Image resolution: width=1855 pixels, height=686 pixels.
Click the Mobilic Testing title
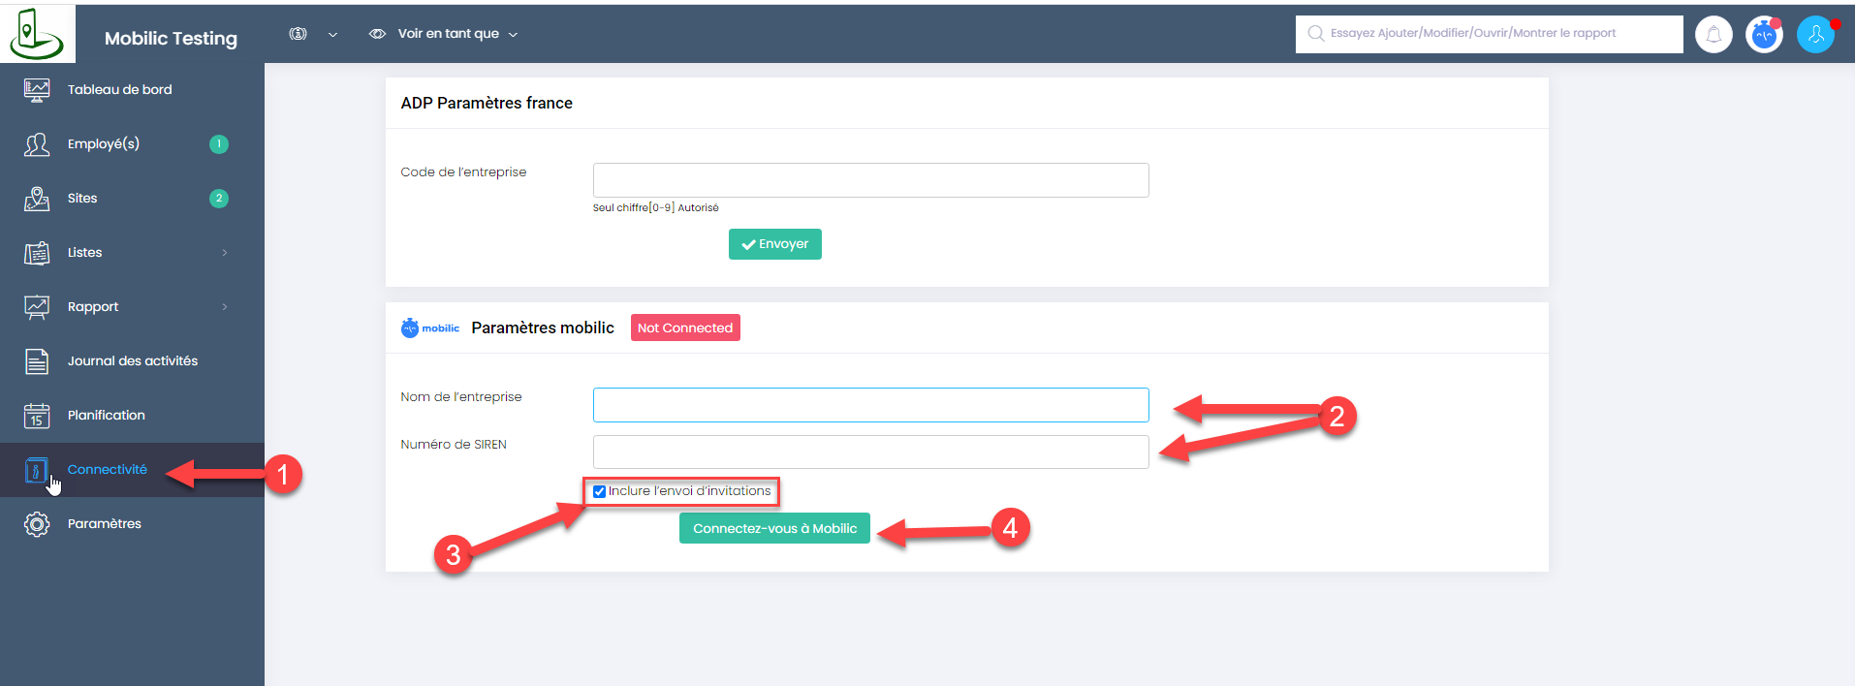(x=171, y=39)
